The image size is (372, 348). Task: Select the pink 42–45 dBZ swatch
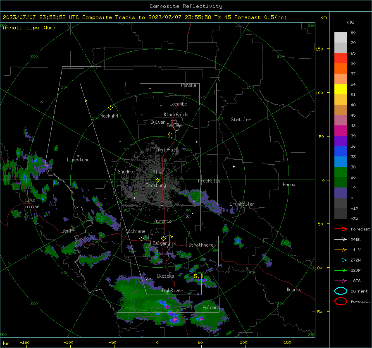[x=341, y=120]
